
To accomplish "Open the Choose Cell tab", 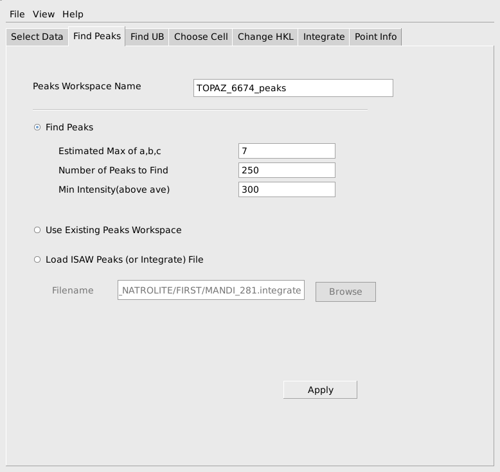I will coord(201,37).
